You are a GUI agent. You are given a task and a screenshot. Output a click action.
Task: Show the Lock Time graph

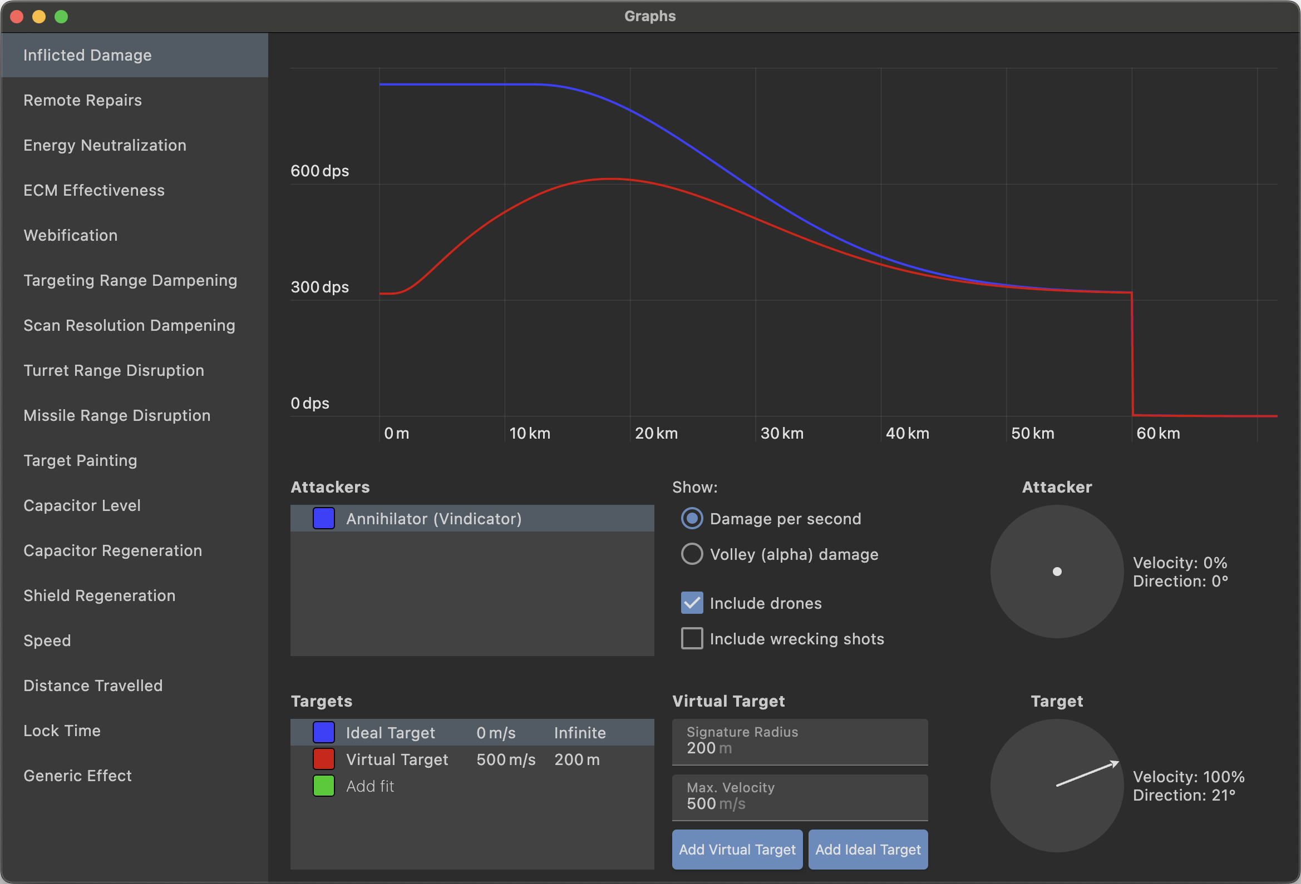62,731
